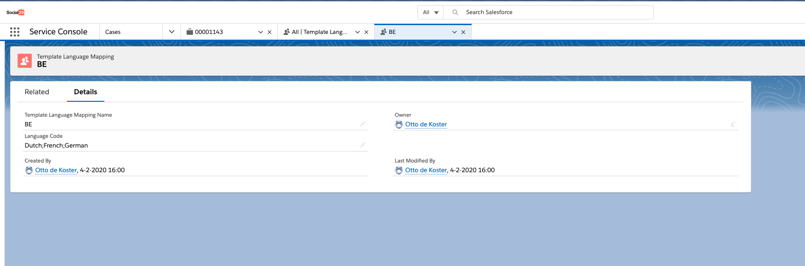Open Owner link Otto de Koster
This screenshot has height=266, width=805.
(426, 124)
